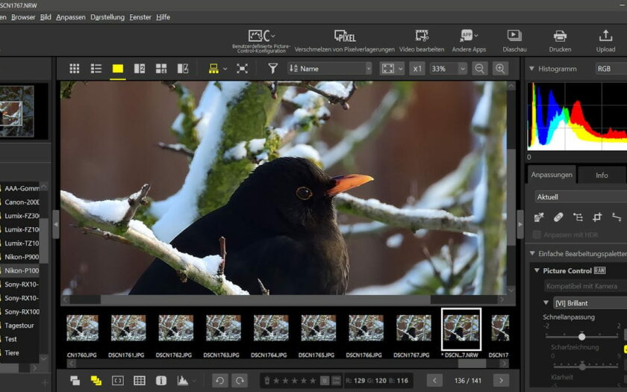Select the color control point tool
Image resolution: width=627 pixels, height=392 pixels.
point(578,217)
